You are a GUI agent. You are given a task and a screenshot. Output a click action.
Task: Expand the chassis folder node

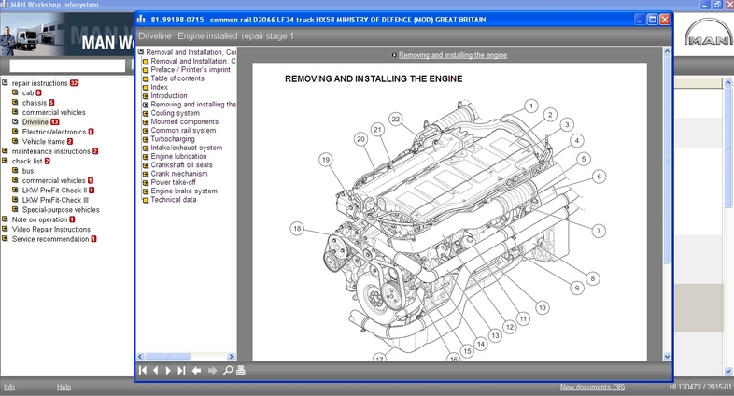[15, 102]
